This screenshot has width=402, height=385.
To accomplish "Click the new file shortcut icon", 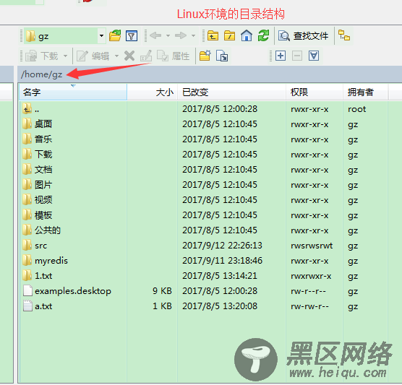I will (x=222, y=56).
